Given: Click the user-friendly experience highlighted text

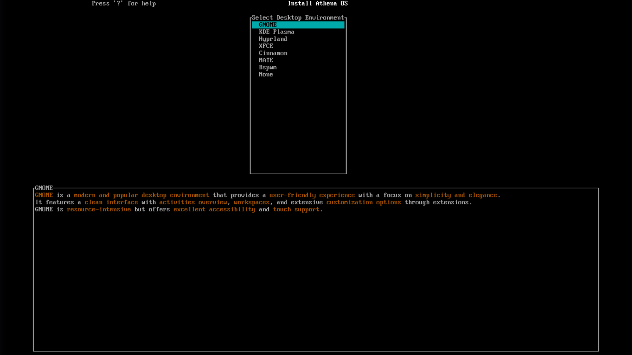Looking at the screenshot, I should tap(312, 195).
